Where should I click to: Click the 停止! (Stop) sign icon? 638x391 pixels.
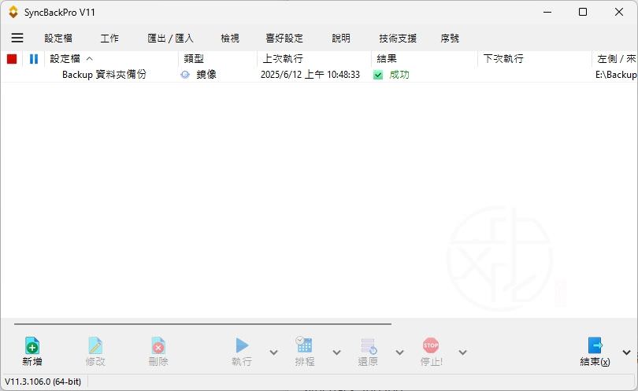(431, 345)
